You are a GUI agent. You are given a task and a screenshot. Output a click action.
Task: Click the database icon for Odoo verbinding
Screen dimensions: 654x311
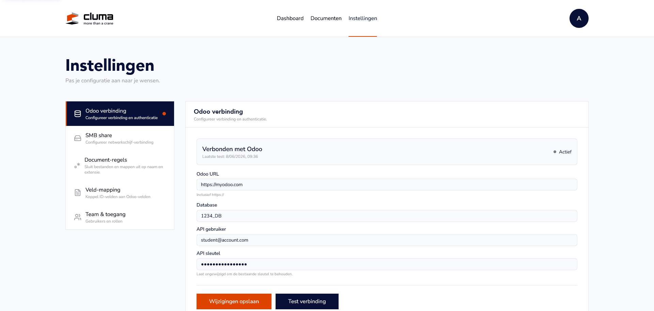[x=78, y=114]
